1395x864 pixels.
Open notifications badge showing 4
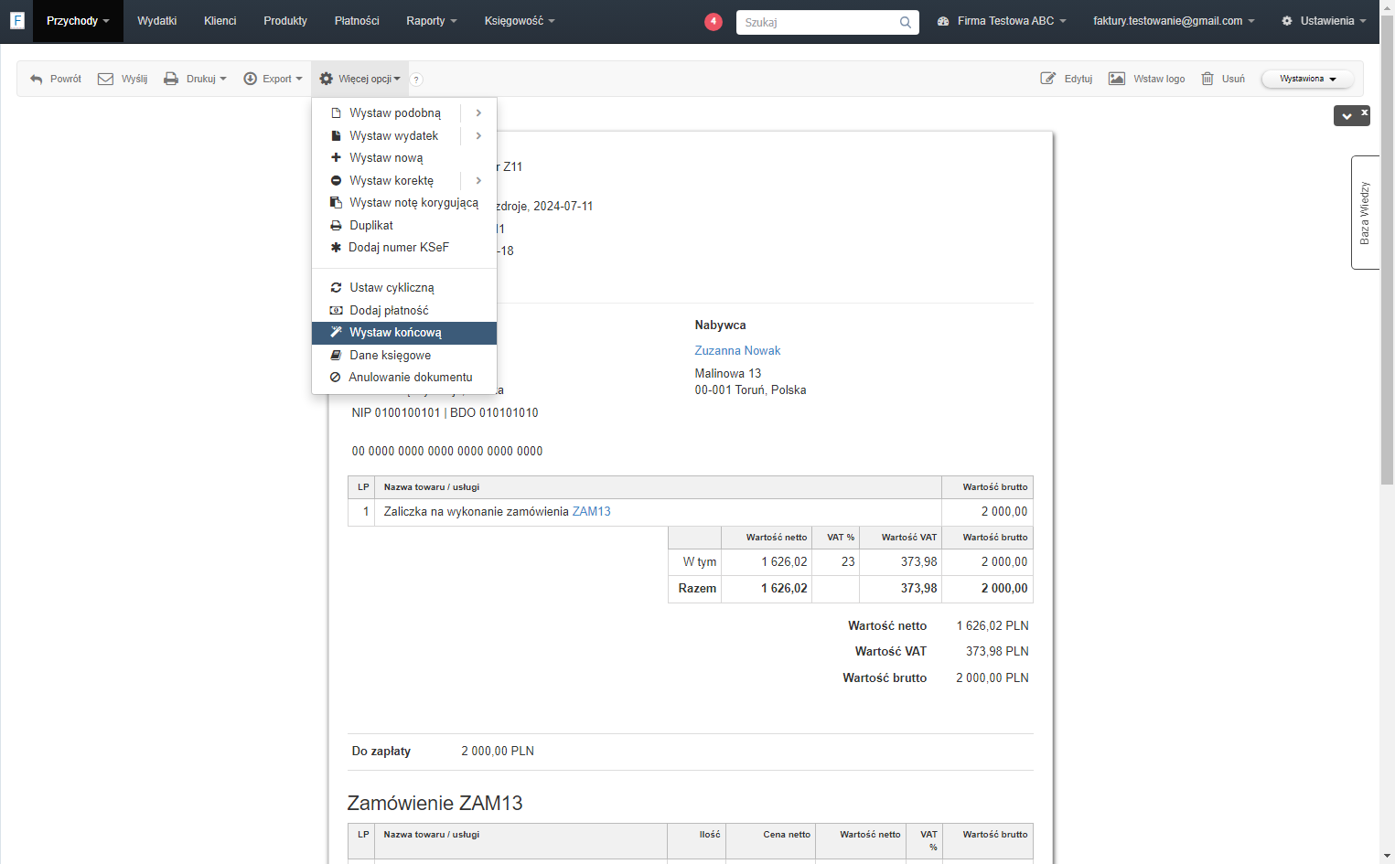coord(714,21)
